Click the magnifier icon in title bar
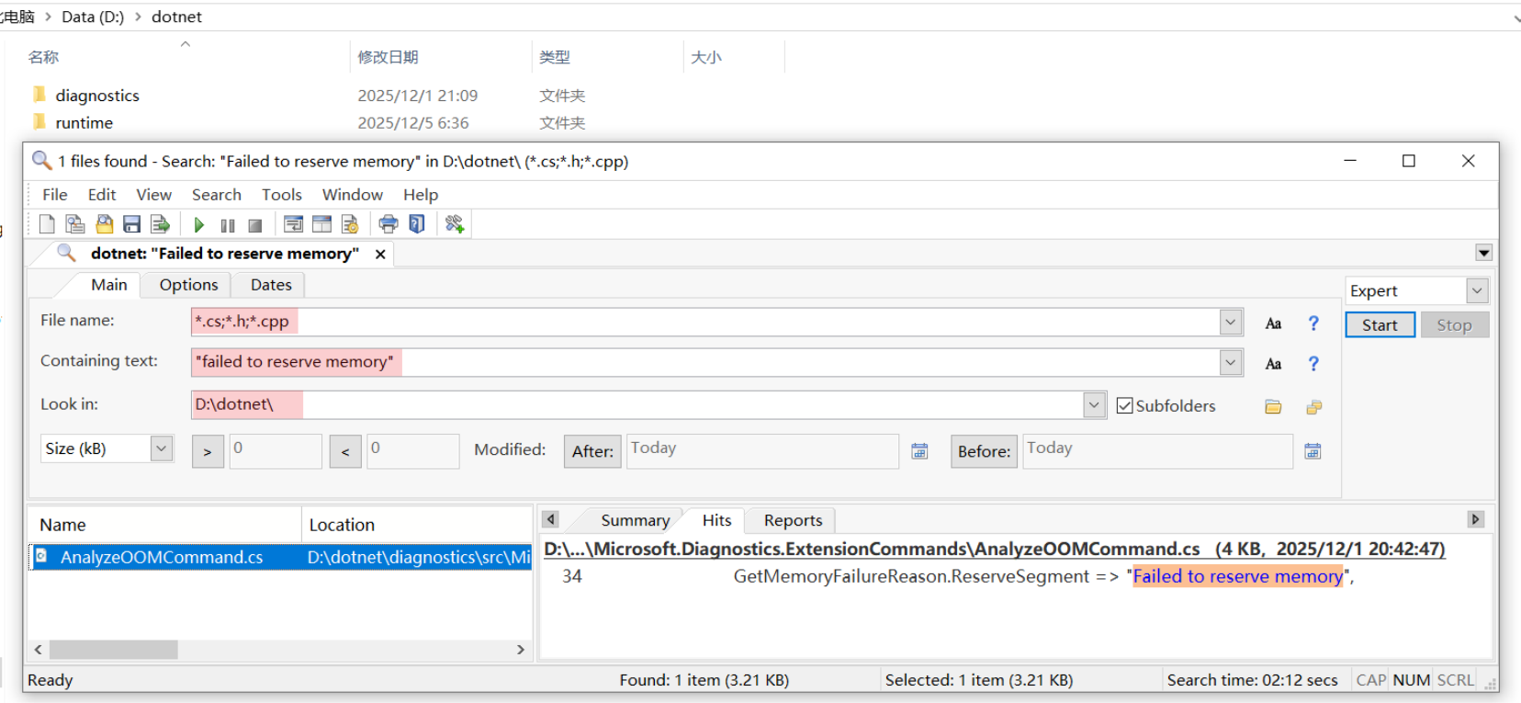The height and width of the screenshot is (703, 1521). [41, 161]
